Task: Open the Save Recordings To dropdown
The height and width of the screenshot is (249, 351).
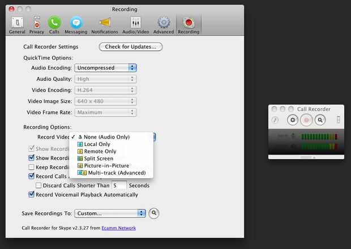Action: point(110,213)
